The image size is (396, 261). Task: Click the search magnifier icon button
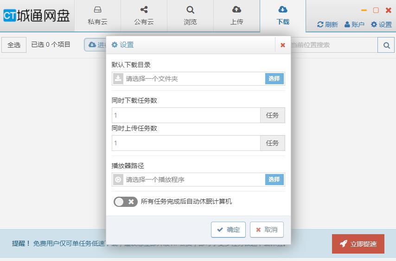[x=386, y=45]
